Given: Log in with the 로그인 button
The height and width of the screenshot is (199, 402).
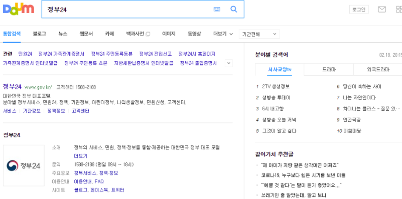Looking at the screenshot, I should [359, 10].
